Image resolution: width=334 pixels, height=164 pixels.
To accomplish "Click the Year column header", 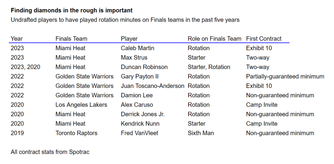I will [x=17, y=39].
